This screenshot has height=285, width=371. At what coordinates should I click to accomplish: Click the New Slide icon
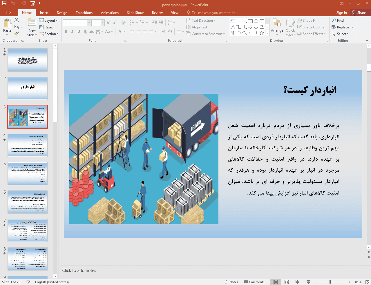[32, 23]
